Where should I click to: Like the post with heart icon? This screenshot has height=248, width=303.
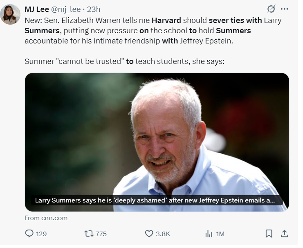point(149,234)
